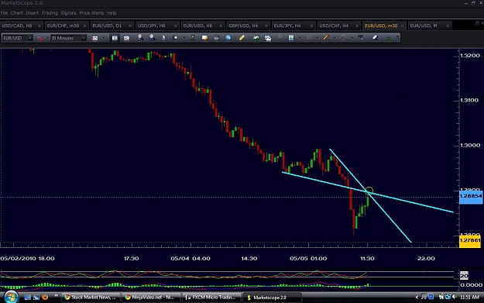Screen dimensions: 484x303
Task: Switch to the EUR/USD, D1 tab
Action: click(x=112, y=26)
